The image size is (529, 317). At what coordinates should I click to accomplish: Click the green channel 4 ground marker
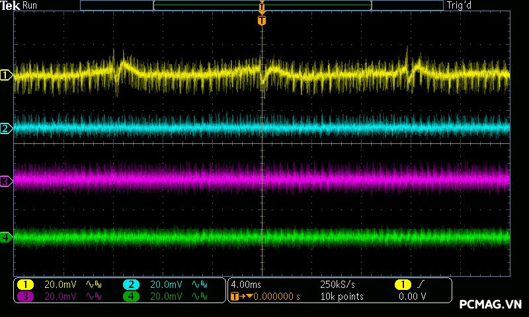coord(6,236)
